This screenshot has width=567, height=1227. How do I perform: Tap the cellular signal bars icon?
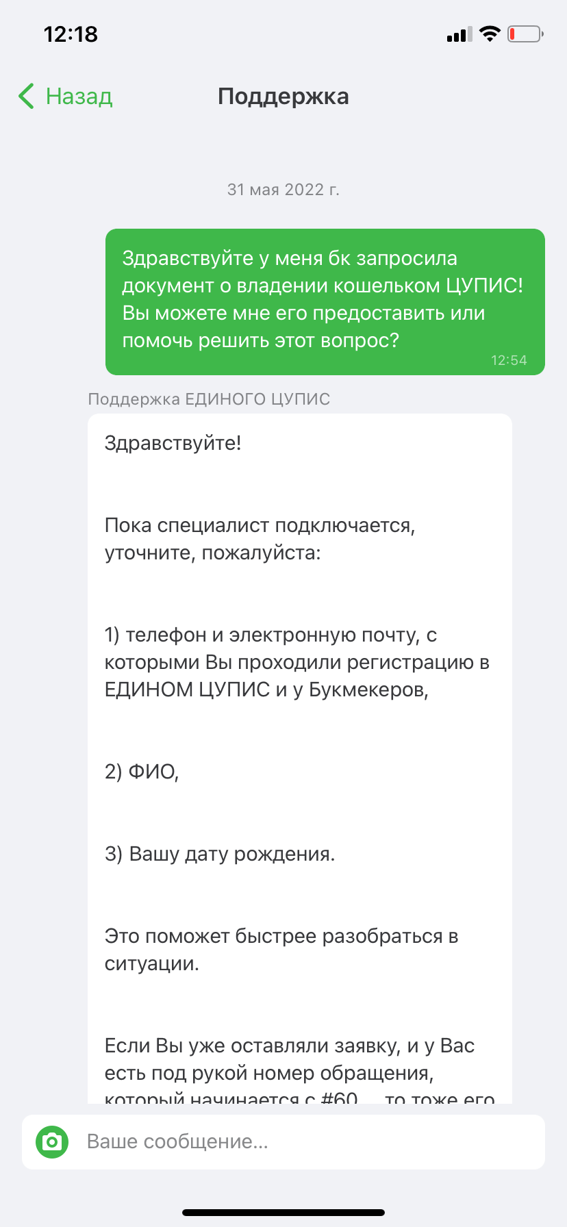point(459,34)
